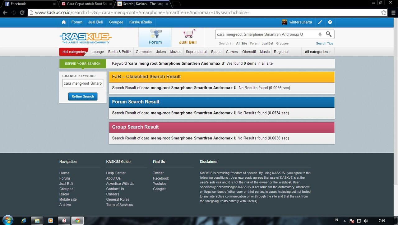Switch to the Facebook tab

pos(30,4)
